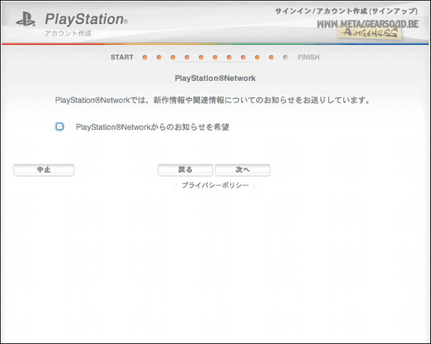Click the サインイン/アカウント作成 header text
This screenshot has width=431, height=344.
click(x=346, y=11)
